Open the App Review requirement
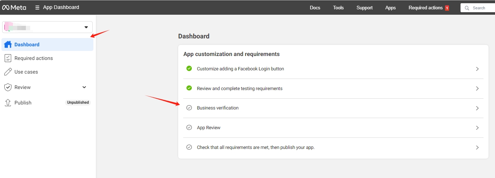 point(209,128)
